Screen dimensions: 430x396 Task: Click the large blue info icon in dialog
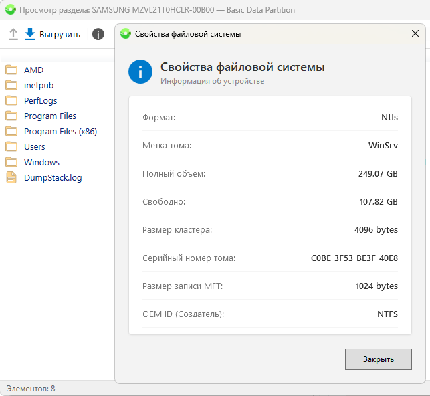pyautogui.click(x=141, y=72)
